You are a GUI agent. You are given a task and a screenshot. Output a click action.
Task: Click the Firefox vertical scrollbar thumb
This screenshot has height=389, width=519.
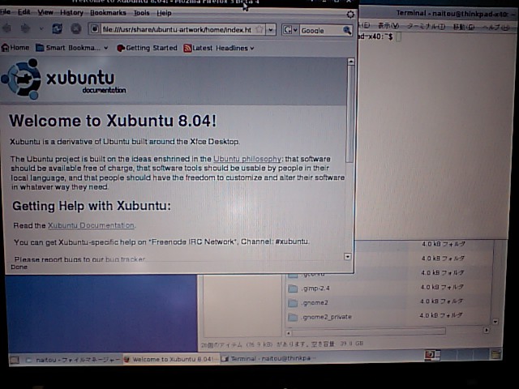pyautogui.click(x=350, y=113)
